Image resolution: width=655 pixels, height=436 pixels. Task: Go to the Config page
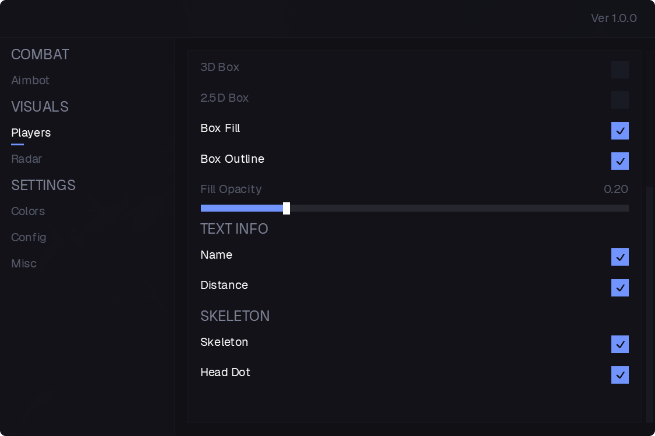tap(29, 237)
